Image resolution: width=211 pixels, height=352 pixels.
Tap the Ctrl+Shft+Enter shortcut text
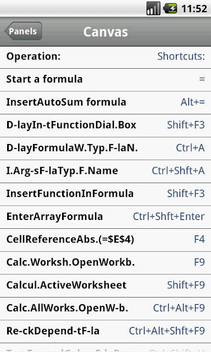tap(169, 217)
